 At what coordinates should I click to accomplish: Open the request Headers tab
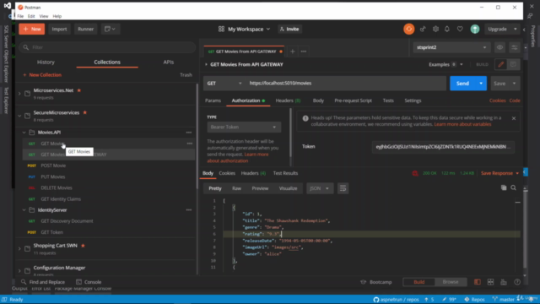288,100
